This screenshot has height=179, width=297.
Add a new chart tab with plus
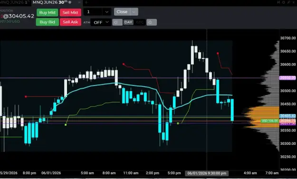tap(86, 2)
